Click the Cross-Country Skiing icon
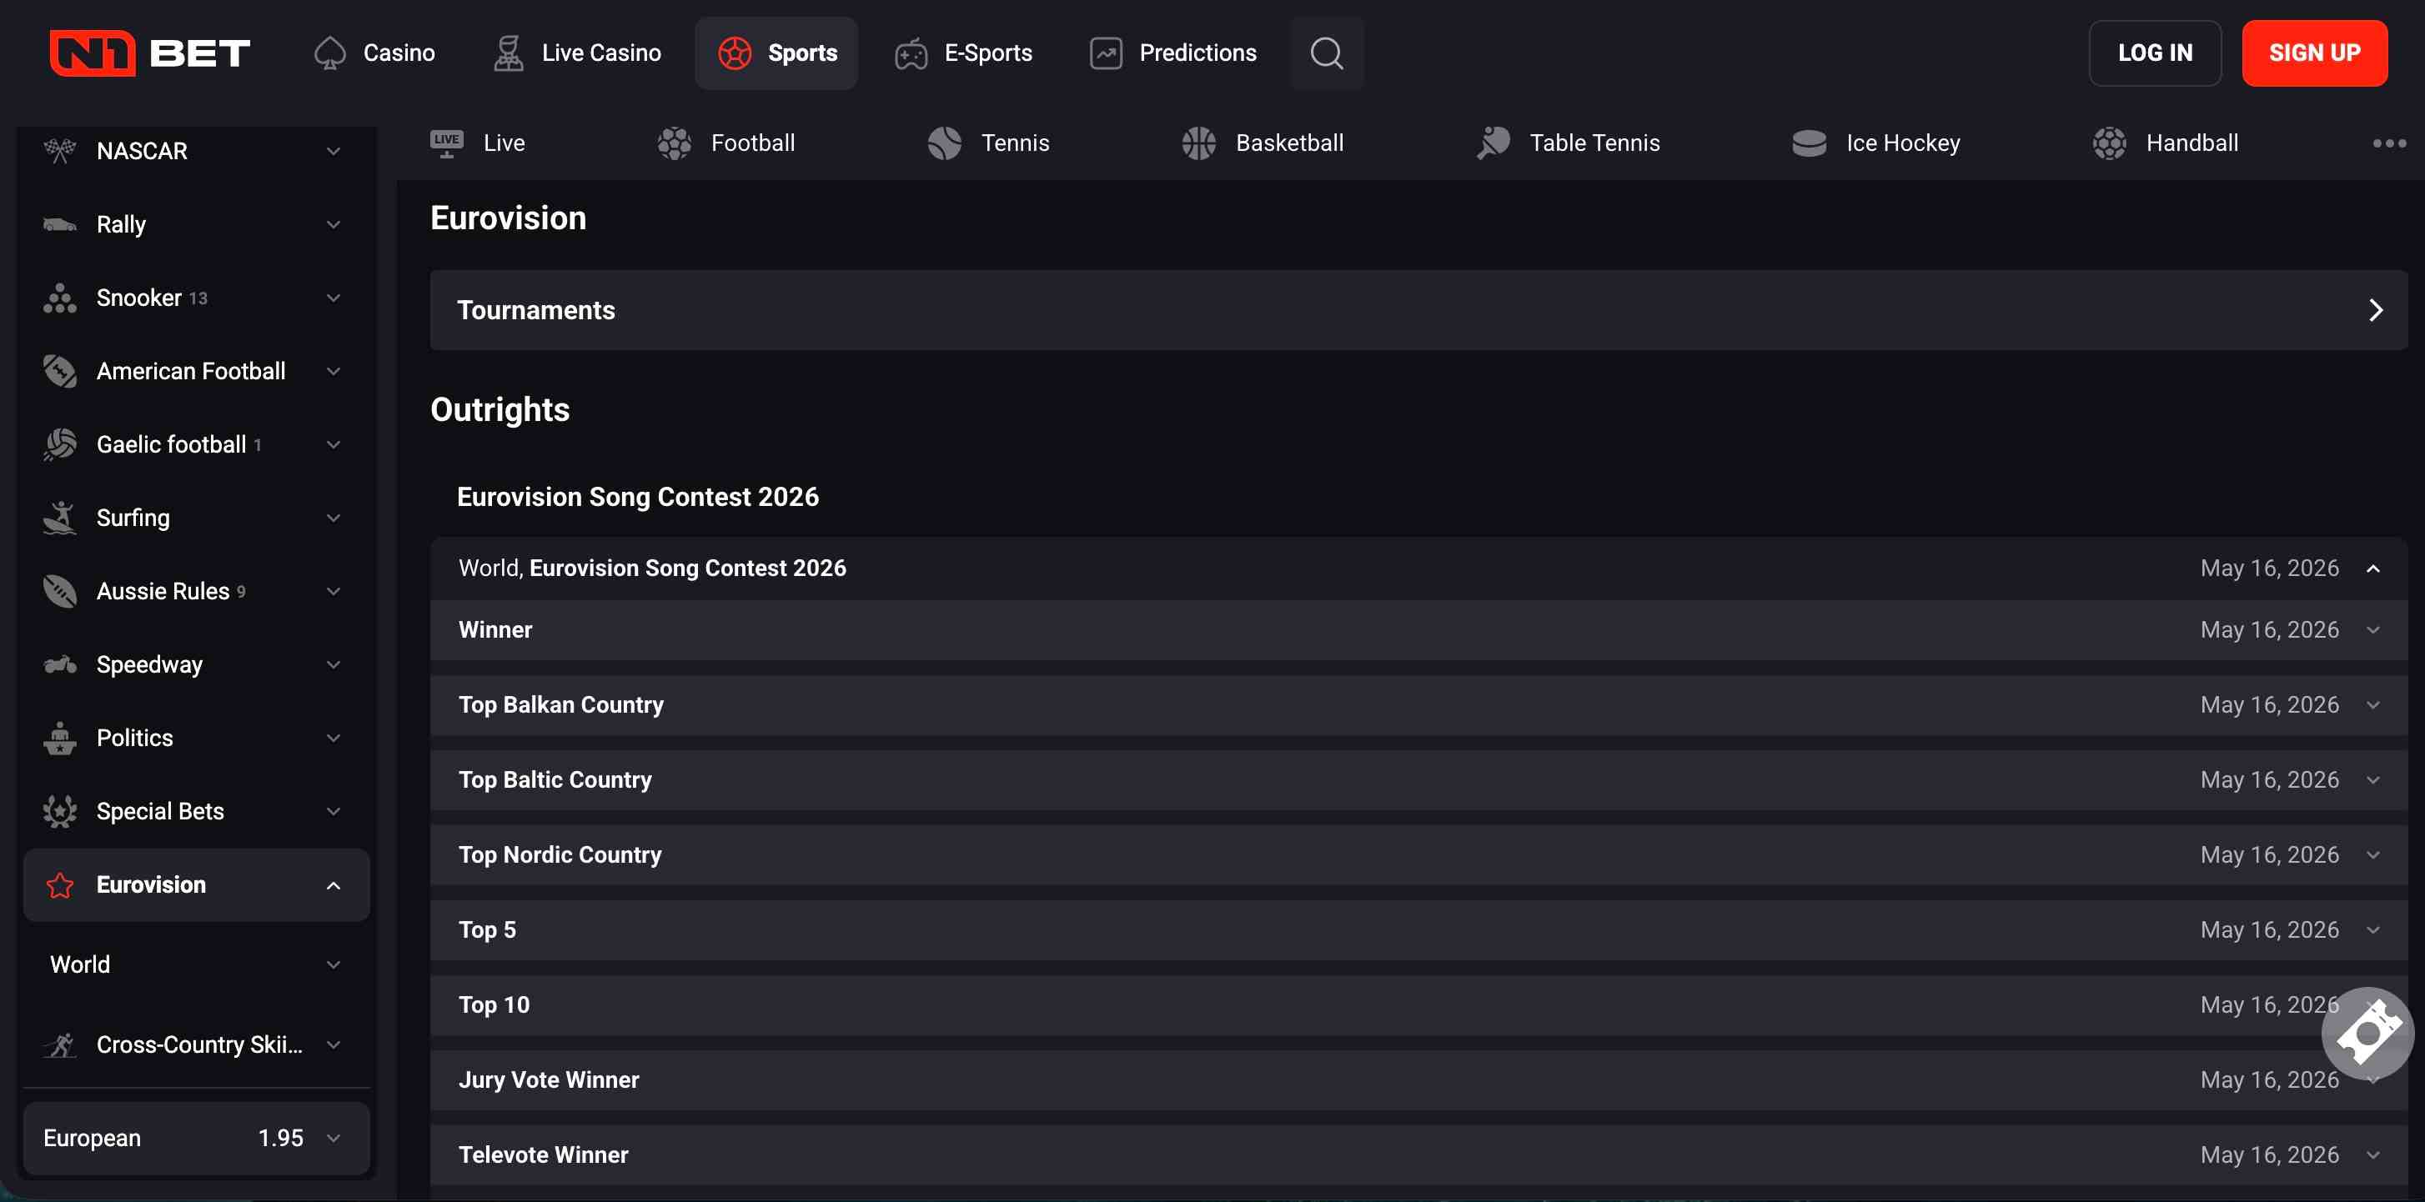Viewport: 2425px width, 1202px height. (x=60, y=1044)
